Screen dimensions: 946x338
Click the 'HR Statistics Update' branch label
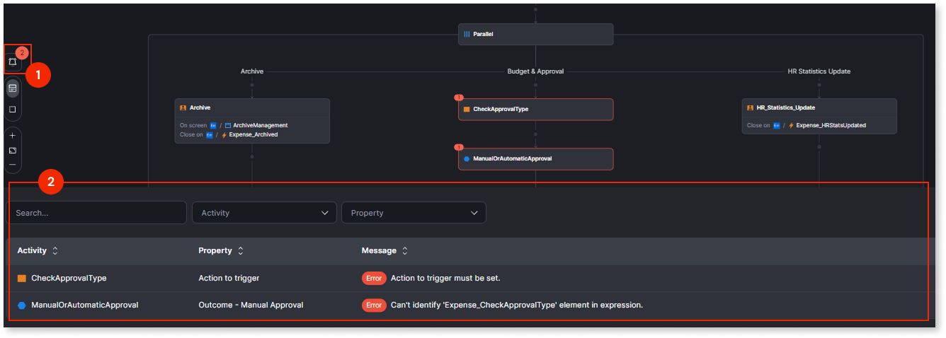tap(819, 71)
